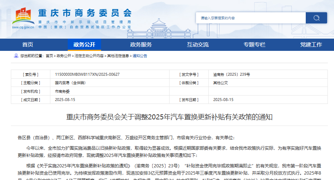Screen dimensions: 334x180
Task: Open the 互动交流 navigation menu
Action: tap(197, 45)
